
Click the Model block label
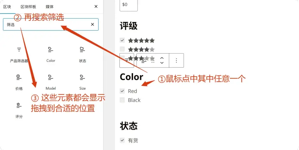[x=51, y=88]
